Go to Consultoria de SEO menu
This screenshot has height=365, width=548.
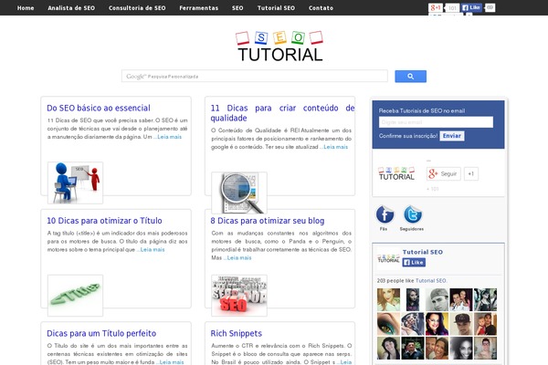tap(137, 7)
